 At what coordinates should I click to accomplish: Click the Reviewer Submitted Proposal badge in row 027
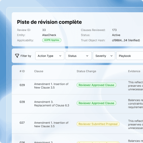click(98, 124)
